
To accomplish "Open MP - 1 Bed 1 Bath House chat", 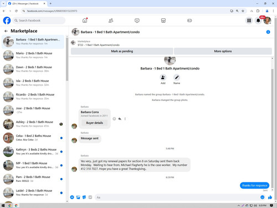I will coord(33,165).
